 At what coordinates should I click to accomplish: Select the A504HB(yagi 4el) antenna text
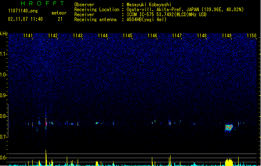click(x=146, y=20)
